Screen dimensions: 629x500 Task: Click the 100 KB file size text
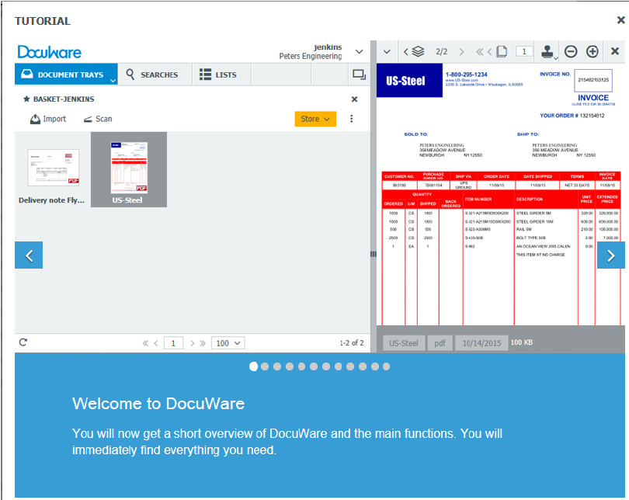(x=522, y=342)
